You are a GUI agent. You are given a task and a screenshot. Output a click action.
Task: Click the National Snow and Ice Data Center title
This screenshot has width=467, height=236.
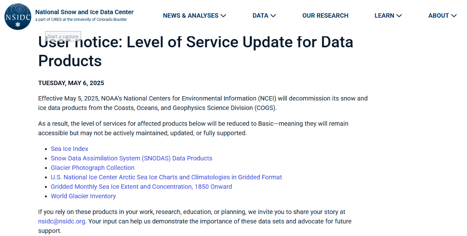click(84, 12)
